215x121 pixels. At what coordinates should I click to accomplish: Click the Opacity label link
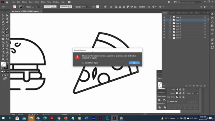click(78, 7)
